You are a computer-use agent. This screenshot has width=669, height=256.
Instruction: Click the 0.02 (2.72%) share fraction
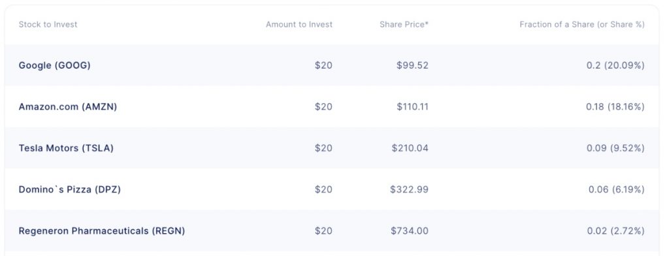click(615, 231)
